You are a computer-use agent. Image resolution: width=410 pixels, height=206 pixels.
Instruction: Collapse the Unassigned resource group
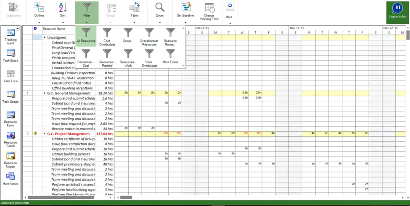pyautogui.click(x=45, y=37)
